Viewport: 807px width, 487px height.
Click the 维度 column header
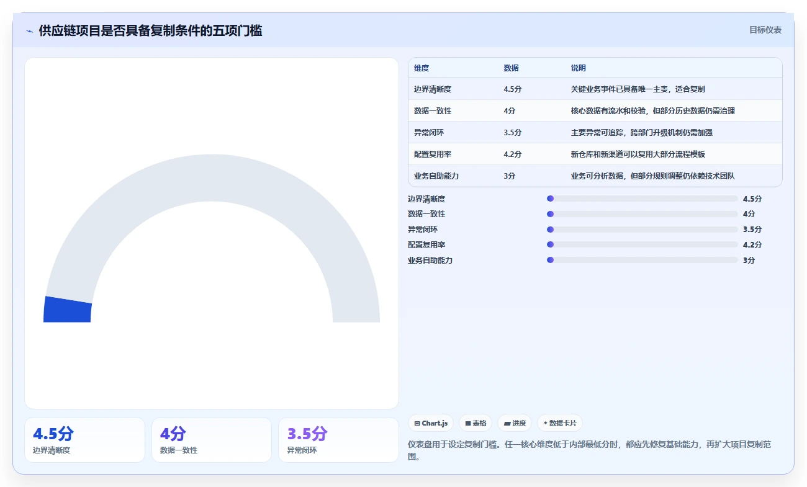[x=422, y=68]
